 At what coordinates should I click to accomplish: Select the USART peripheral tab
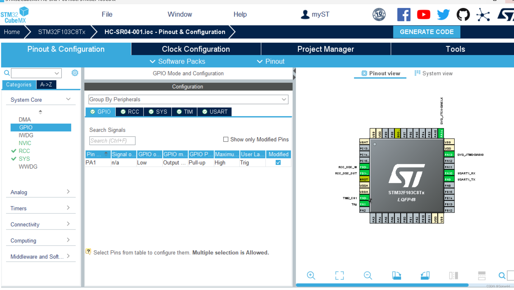point(214,112)
